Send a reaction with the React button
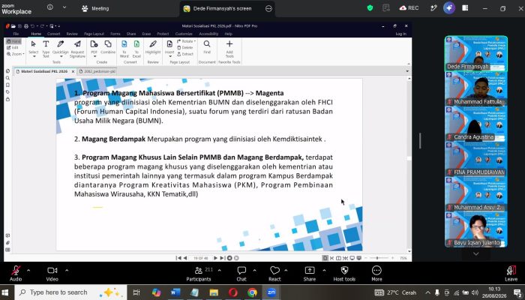This screenshot has width=525, height=300. click(274, 273)
